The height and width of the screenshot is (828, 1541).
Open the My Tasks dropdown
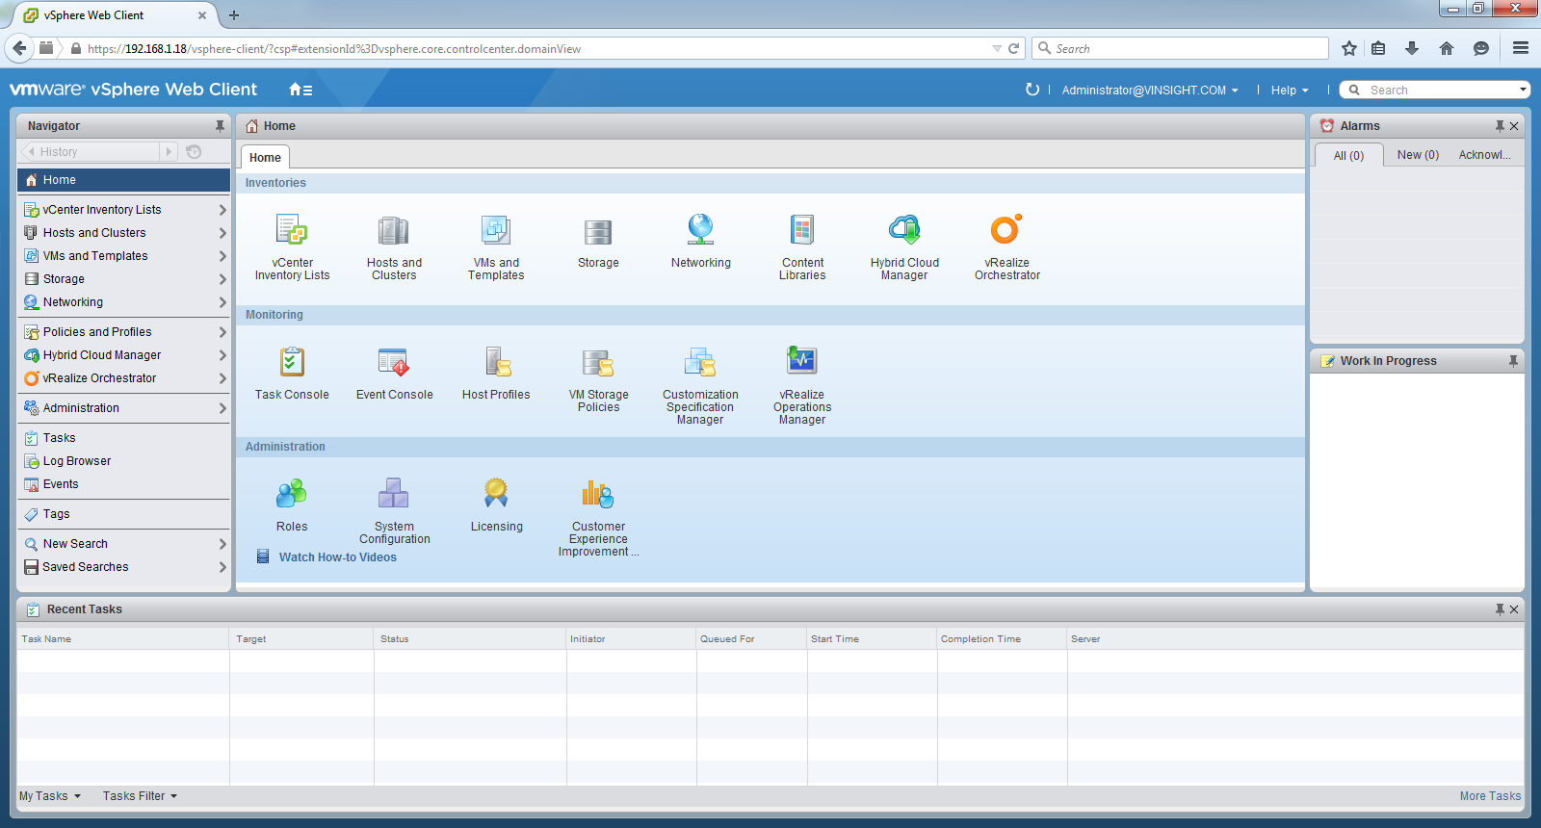point(50,796)
